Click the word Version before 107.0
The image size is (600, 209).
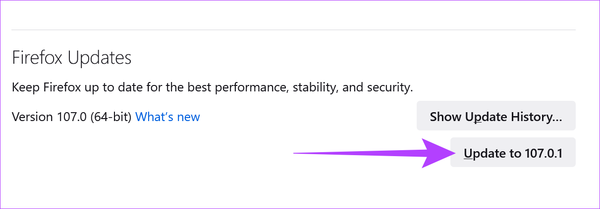pyautogui.click(x=31, y=117)
